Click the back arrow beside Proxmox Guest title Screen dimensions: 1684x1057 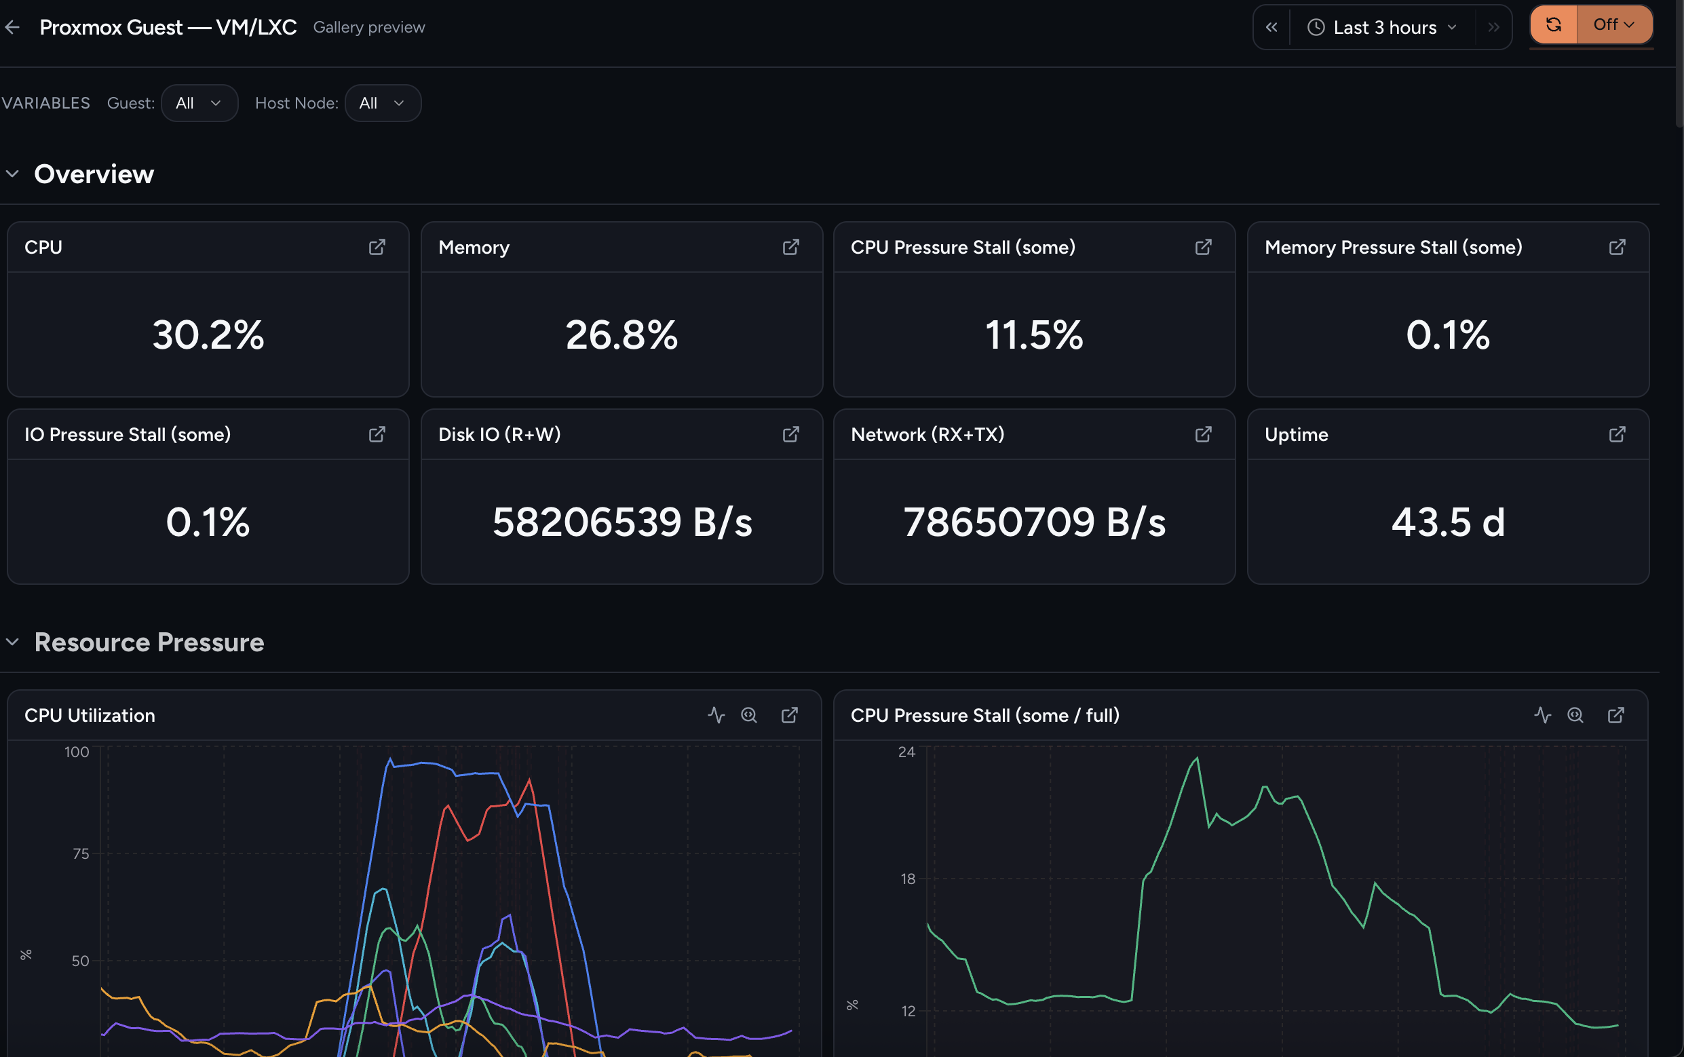pos(12,27)
